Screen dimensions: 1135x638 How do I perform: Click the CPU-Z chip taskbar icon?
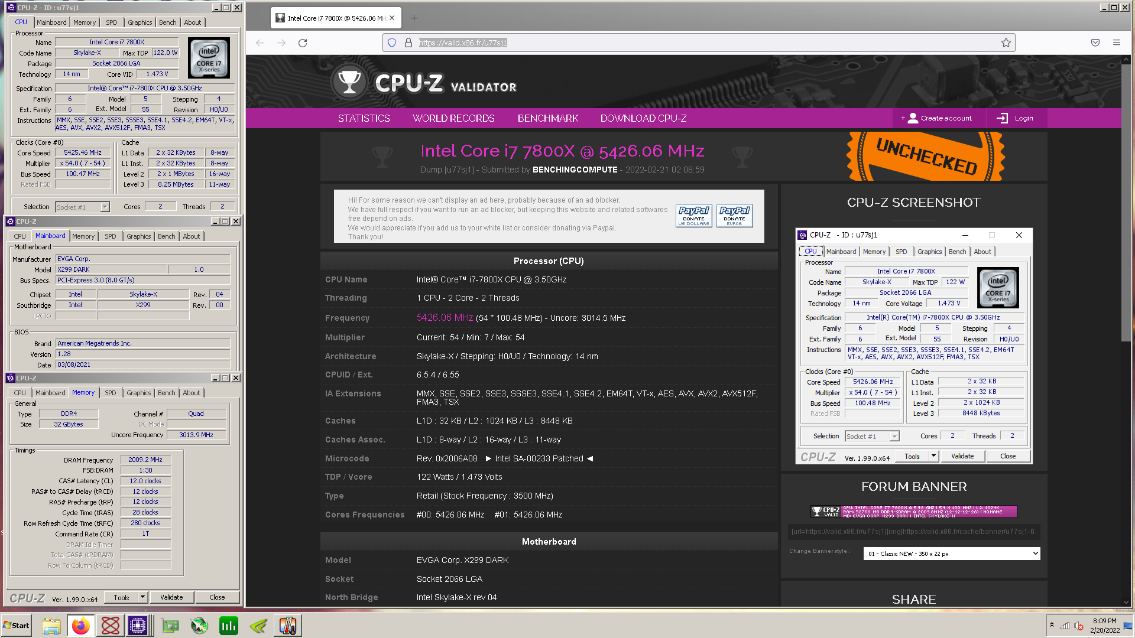click(138, 626)
